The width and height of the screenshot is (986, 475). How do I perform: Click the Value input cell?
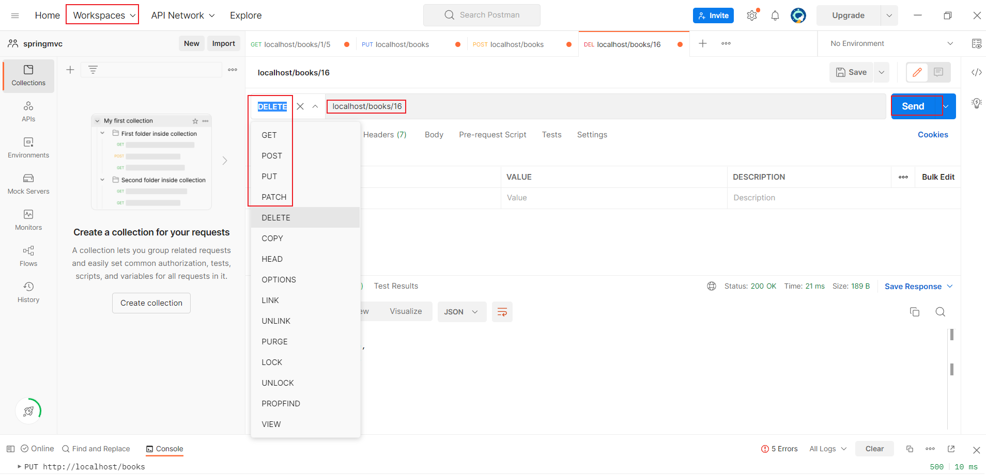pyautogui.click(x=614, y=198)
